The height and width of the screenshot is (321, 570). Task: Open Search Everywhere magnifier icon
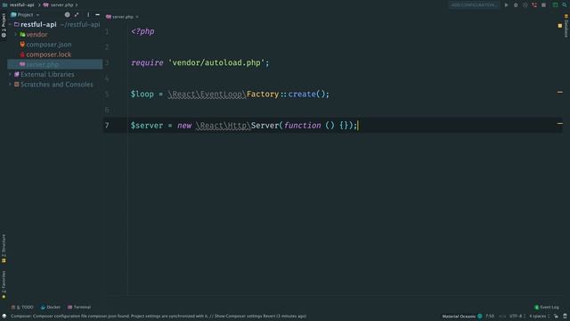565,5
